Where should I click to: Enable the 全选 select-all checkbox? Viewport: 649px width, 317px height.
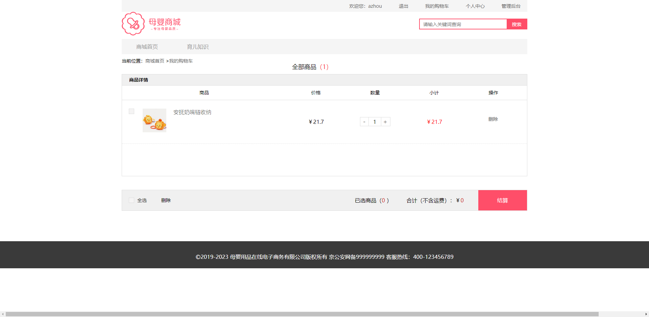click(131, 200)
